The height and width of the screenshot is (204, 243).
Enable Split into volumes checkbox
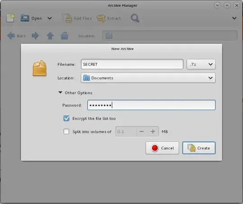[66, 132]
